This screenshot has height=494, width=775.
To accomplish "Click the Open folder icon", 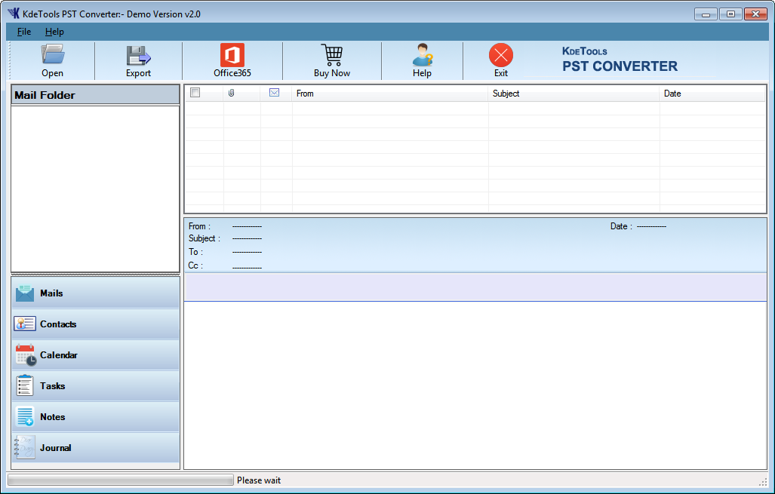I will pyautogui.click(x=53, y=55).
